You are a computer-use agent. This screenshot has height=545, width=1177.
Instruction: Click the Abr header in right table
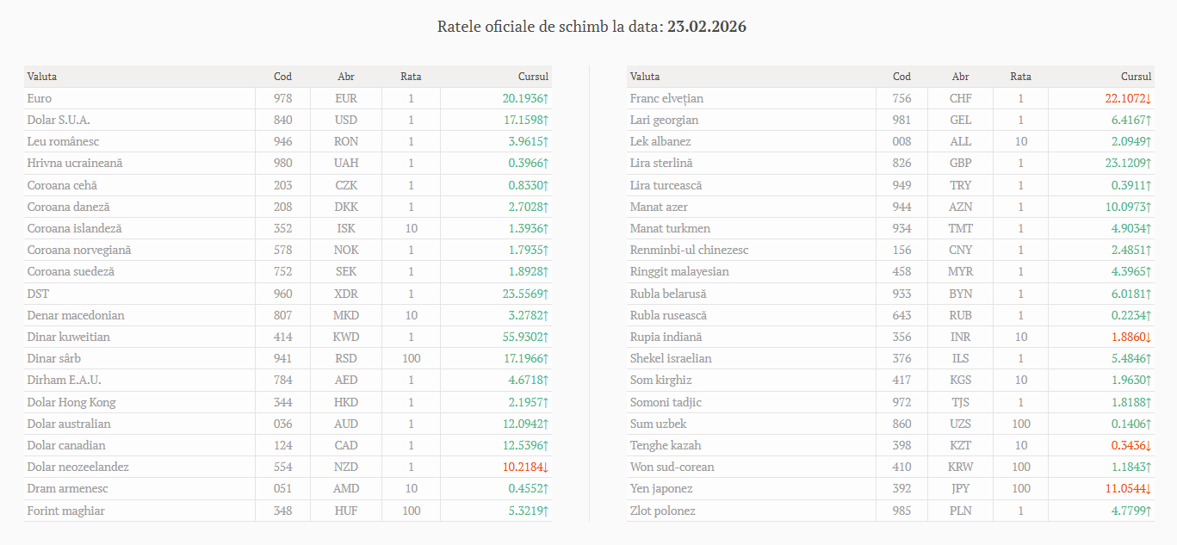click(960, 77)
